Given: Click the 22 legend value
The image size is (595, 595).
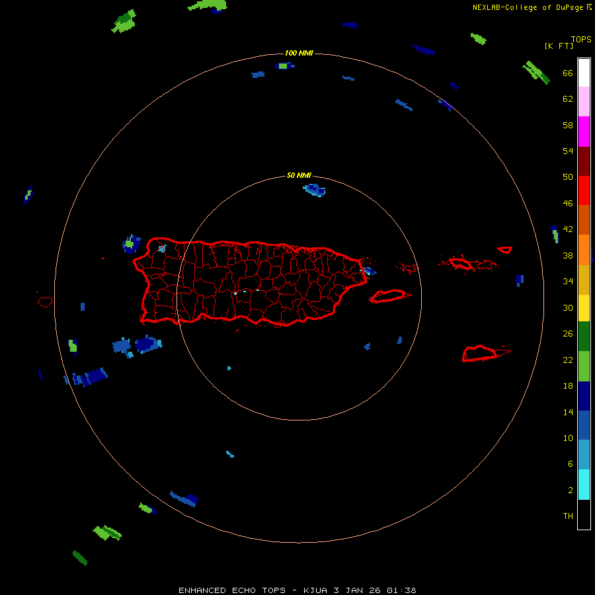Looking at the screenshot, I should [x=568, y=360].
